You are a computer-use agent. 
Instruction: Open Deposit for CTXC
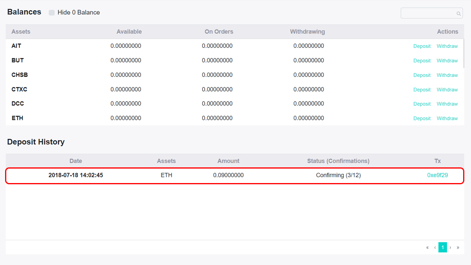pos(422,90)
